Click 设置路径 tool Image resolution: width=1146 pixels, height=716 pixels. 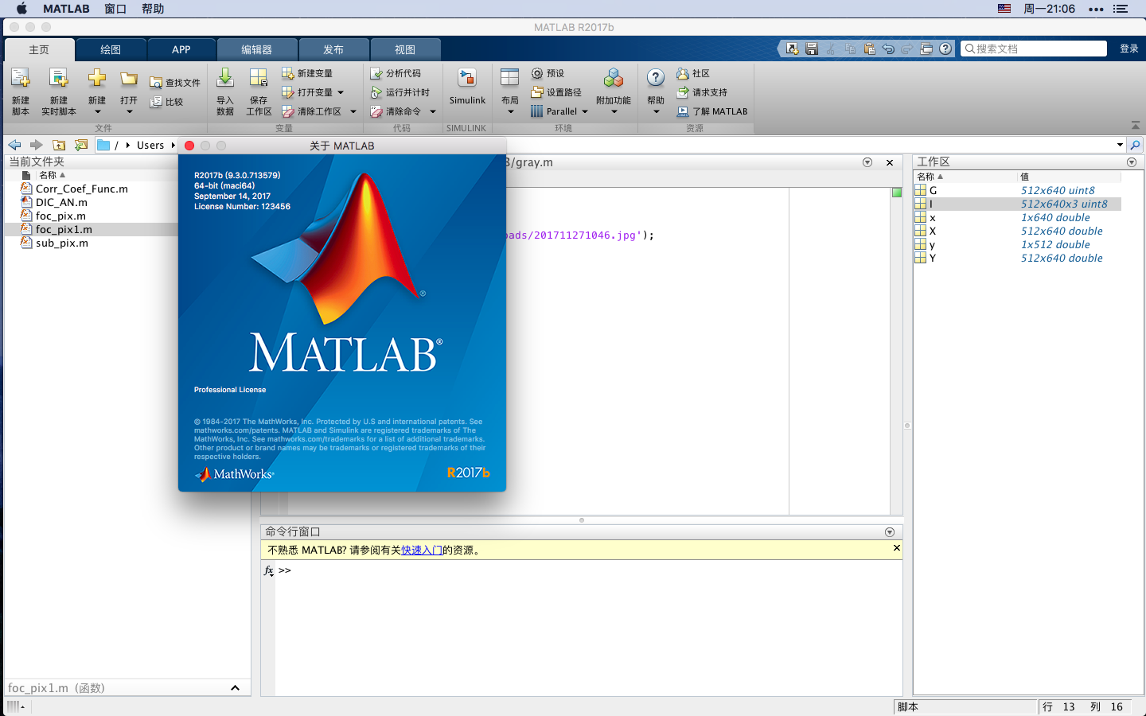click(556, 92)
